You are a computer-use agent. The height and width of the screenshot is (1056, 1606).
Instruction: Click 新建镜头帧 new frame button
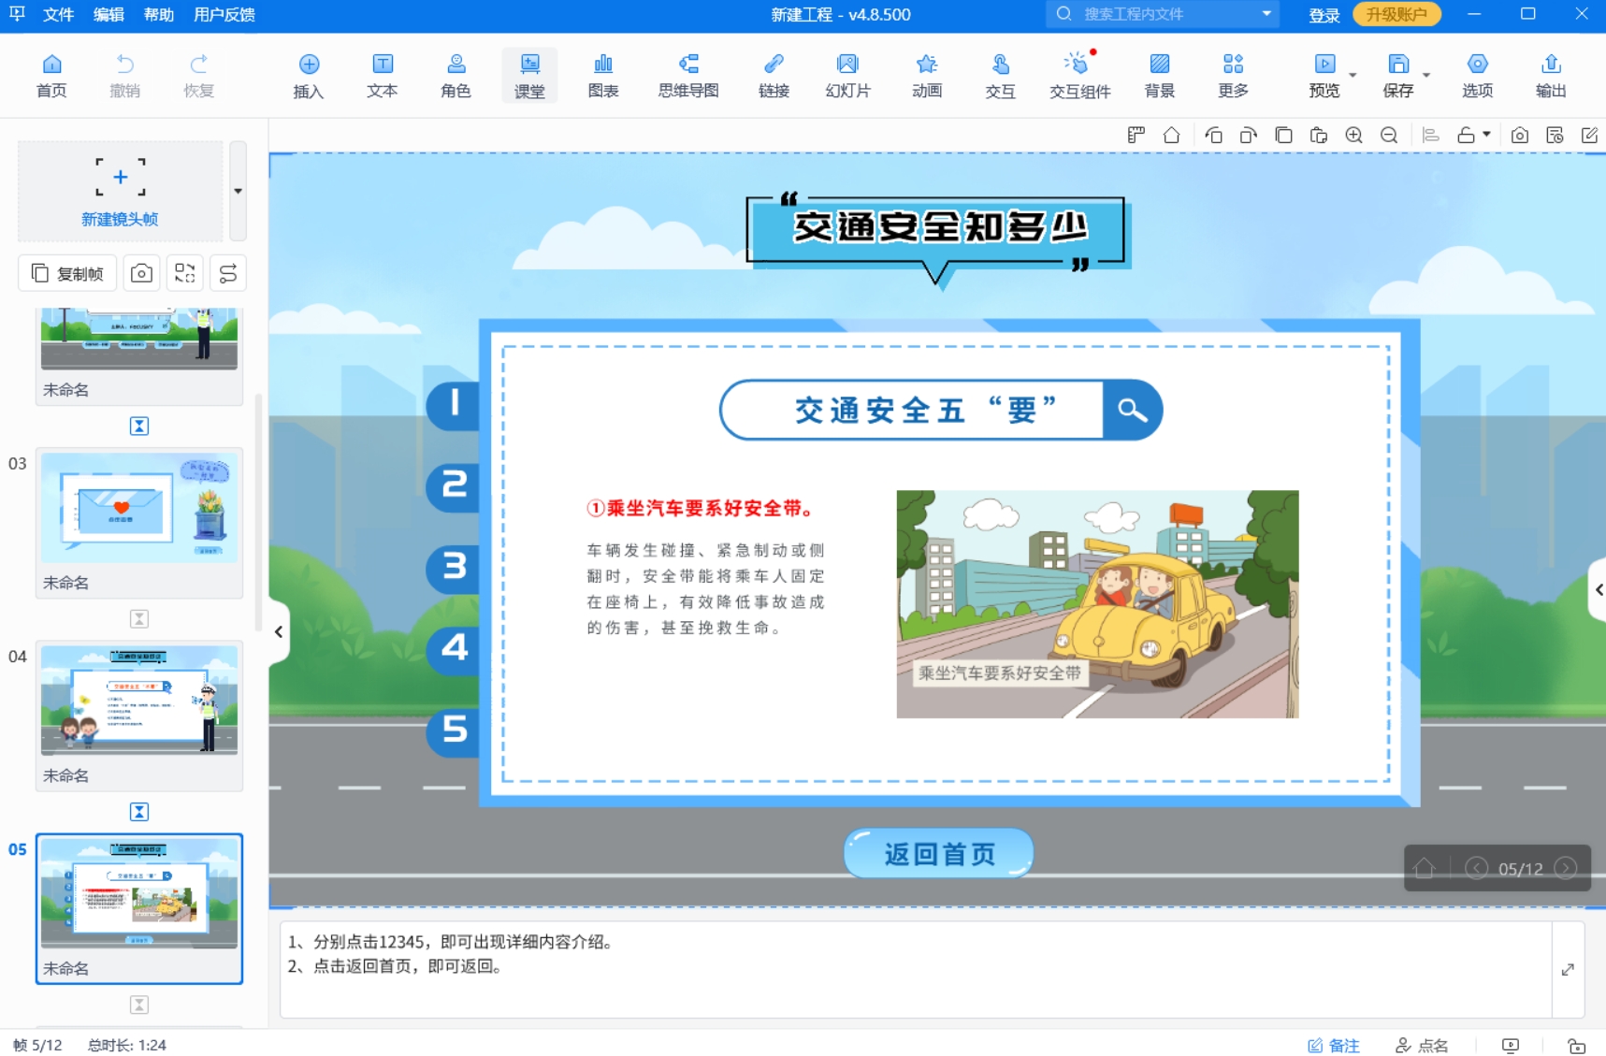coord(120,191)
